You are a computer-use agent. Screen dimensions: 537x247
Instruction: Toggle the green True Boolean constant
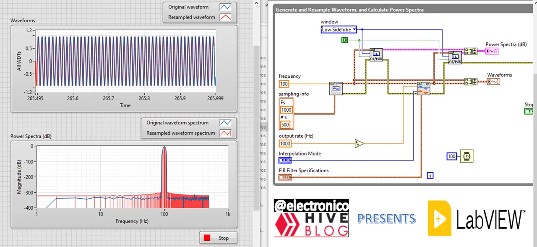click(x=344, y=40)
